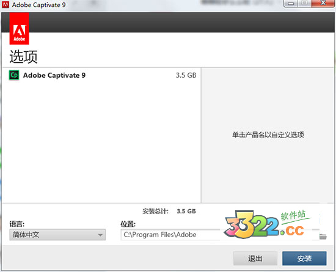Click the 选项 heading
This screenshot has height=272, width=336.
click(x=23, y=57)
